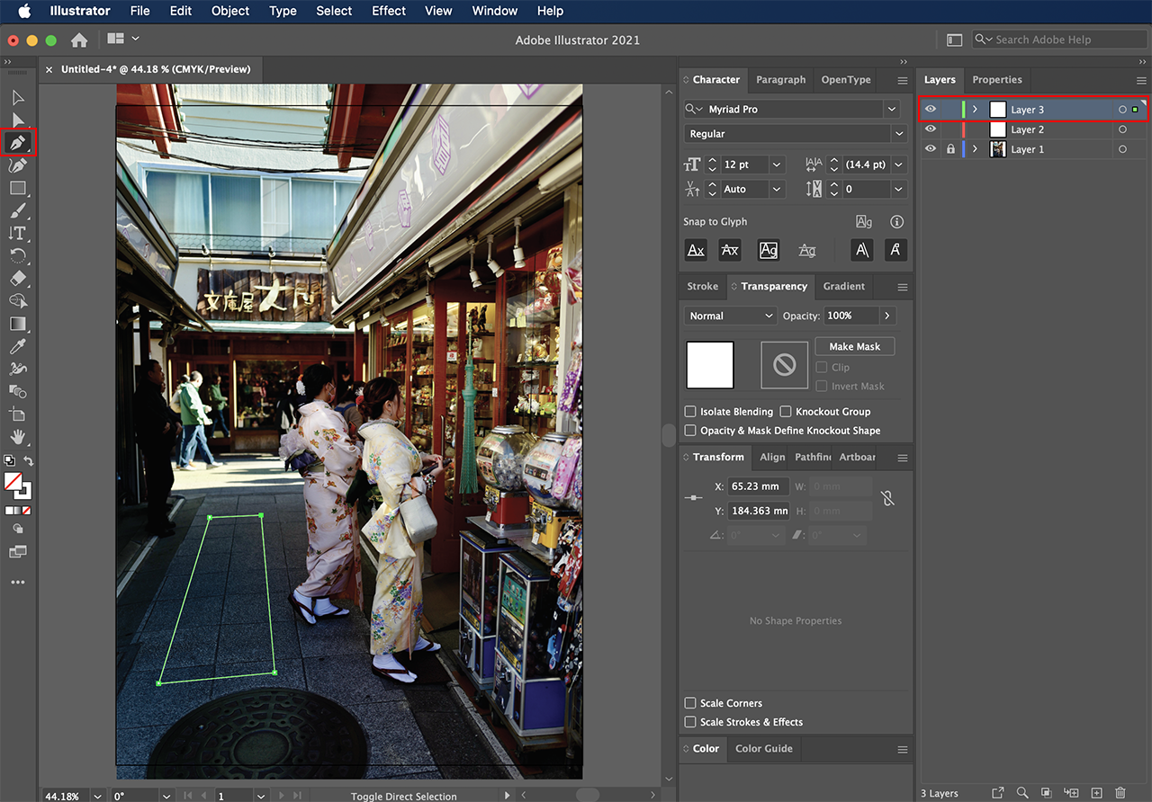Screen dimensions: 1152x802
Task: Expand Layer 1 contents
Action: 975,149
